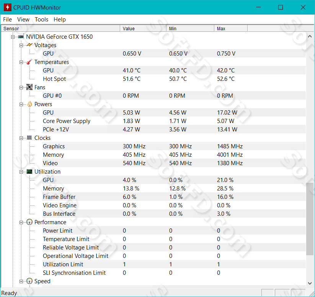The height and width of the screenshot is (297, 315).
Task: Click the Temperatures thermometer icon
Action: pyautogui.click(x=29, y=62)
